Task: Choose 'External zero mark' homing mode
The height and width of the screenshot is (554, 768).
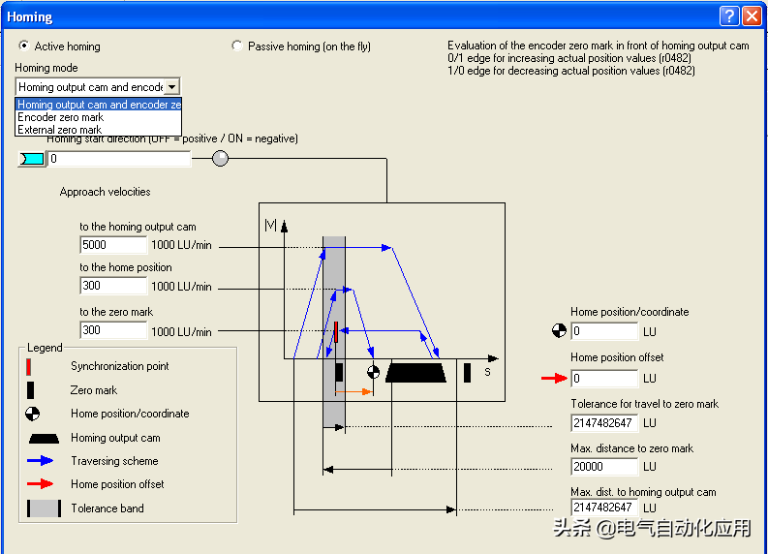Action: click(99, 130)
